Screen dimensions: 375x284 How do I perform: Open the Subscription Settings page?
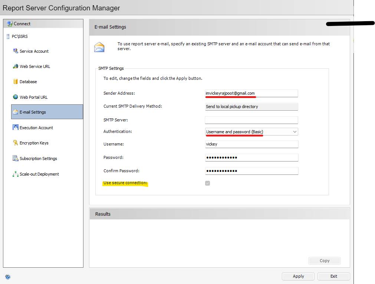[38, 159]
